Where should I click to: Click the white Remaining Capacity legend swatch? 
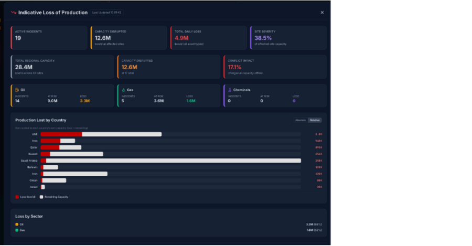41,197
